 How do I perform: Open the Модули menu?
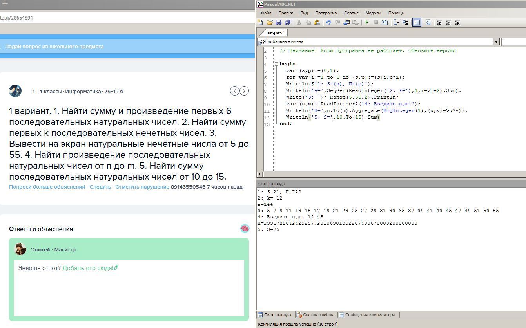pyautogui.click(x=373, y=13)
